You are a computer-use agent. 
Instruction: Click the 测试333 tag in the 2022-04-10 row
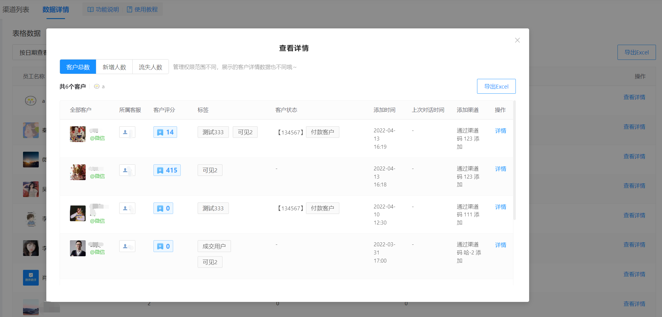coord(213,208)
